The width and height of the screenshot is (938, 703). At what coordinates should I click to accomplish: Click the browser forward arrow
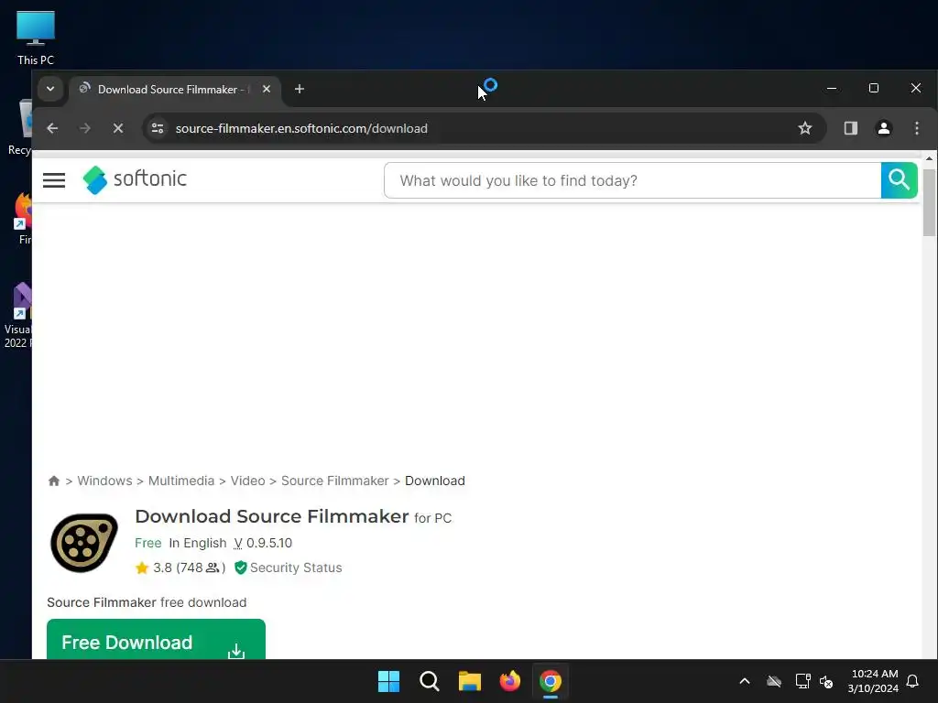tap(85, 128)
